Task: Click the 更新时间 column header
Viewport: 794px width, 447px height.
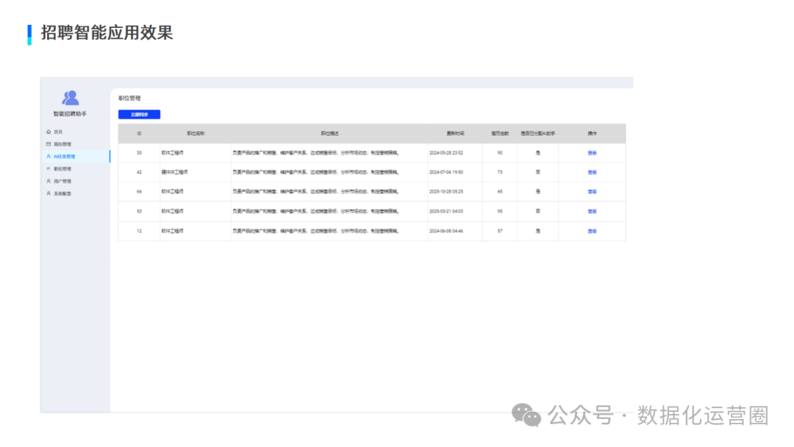Action: pyautogui.click(x=455, y=134)
